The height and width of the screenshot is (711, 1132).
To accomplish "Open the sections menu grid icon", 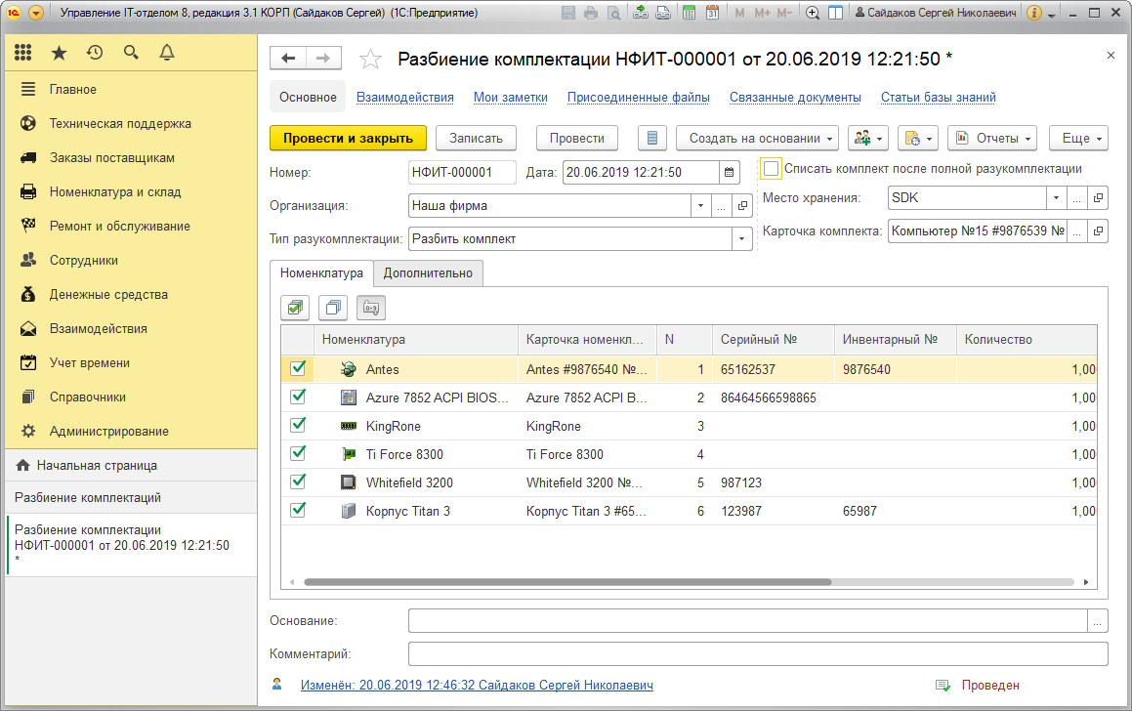I will (x=23, y=52).
